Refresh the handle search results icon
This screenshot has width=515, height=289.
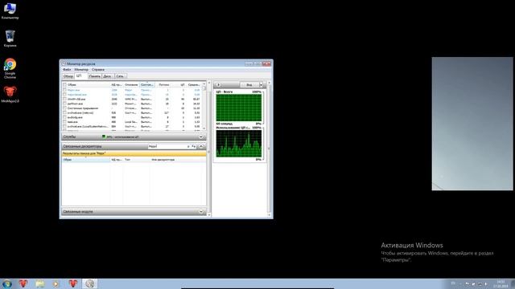coord(194,146)
